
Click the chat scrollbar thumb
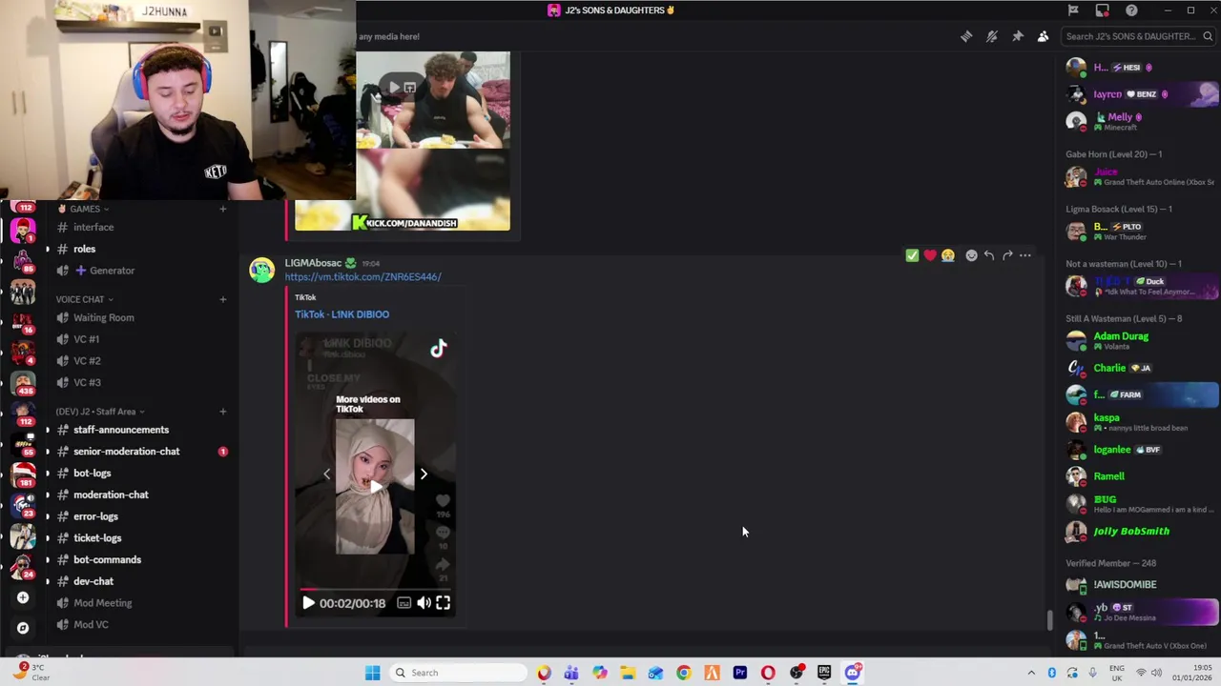click(1050, 620)
